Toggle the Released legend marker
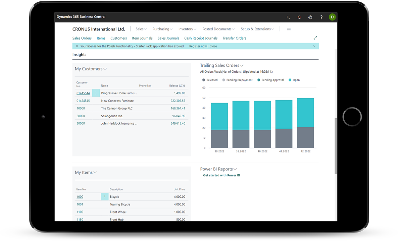The image size is (398, 241). (x=204, y=80)
